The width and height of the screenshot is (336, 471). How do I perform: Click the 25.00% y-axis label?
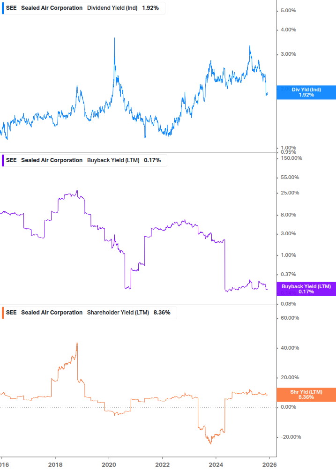(290, 193)
